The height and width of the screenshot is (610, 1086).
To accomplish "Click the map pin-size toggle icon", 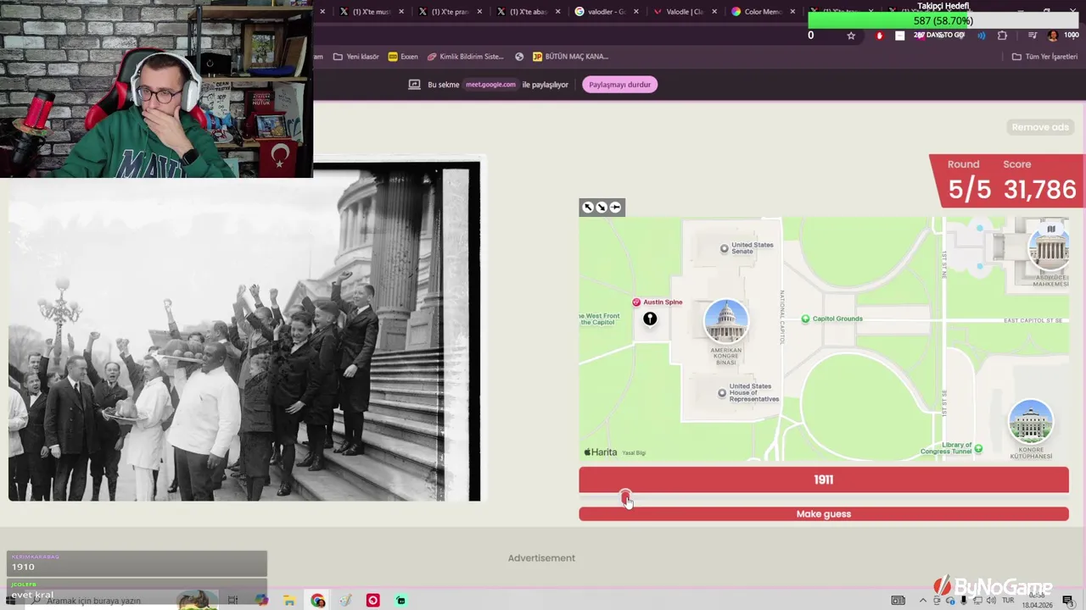I will point(615,208).
